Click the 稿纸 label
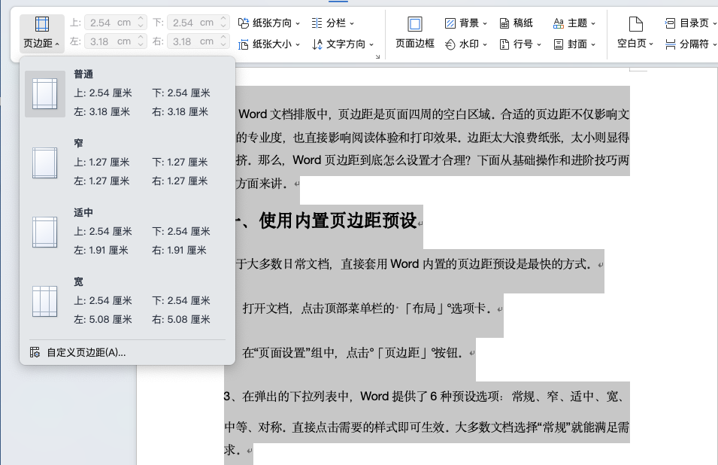Screen dimensions: 718x465 click(523, 23)
